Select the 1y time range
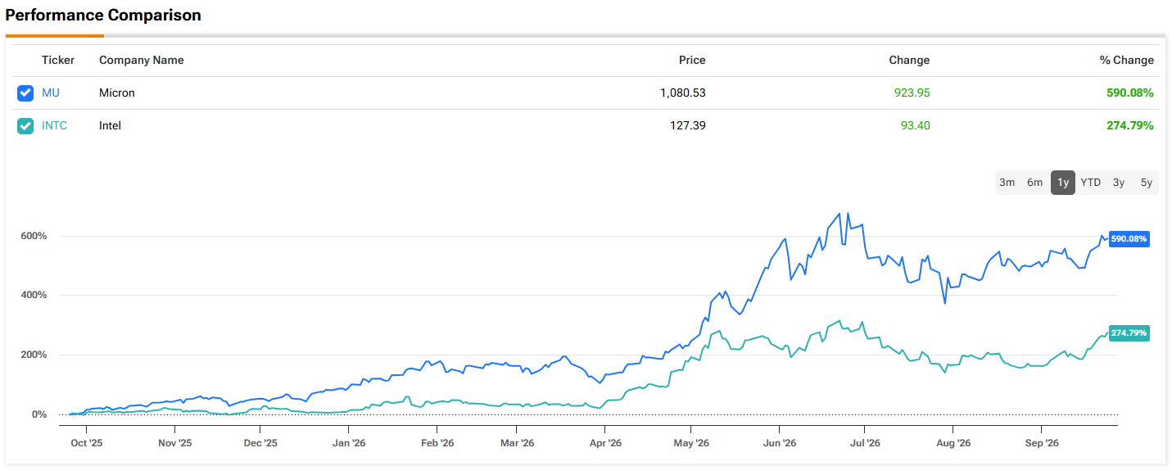 click(1063, 183)
